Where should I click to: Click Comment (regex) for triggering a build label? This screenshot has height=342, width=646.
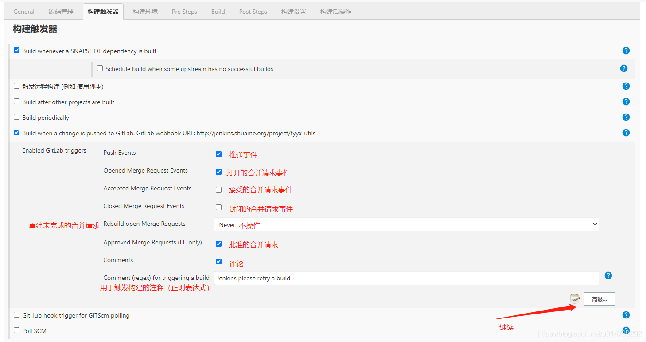click(x=156, y=278)
